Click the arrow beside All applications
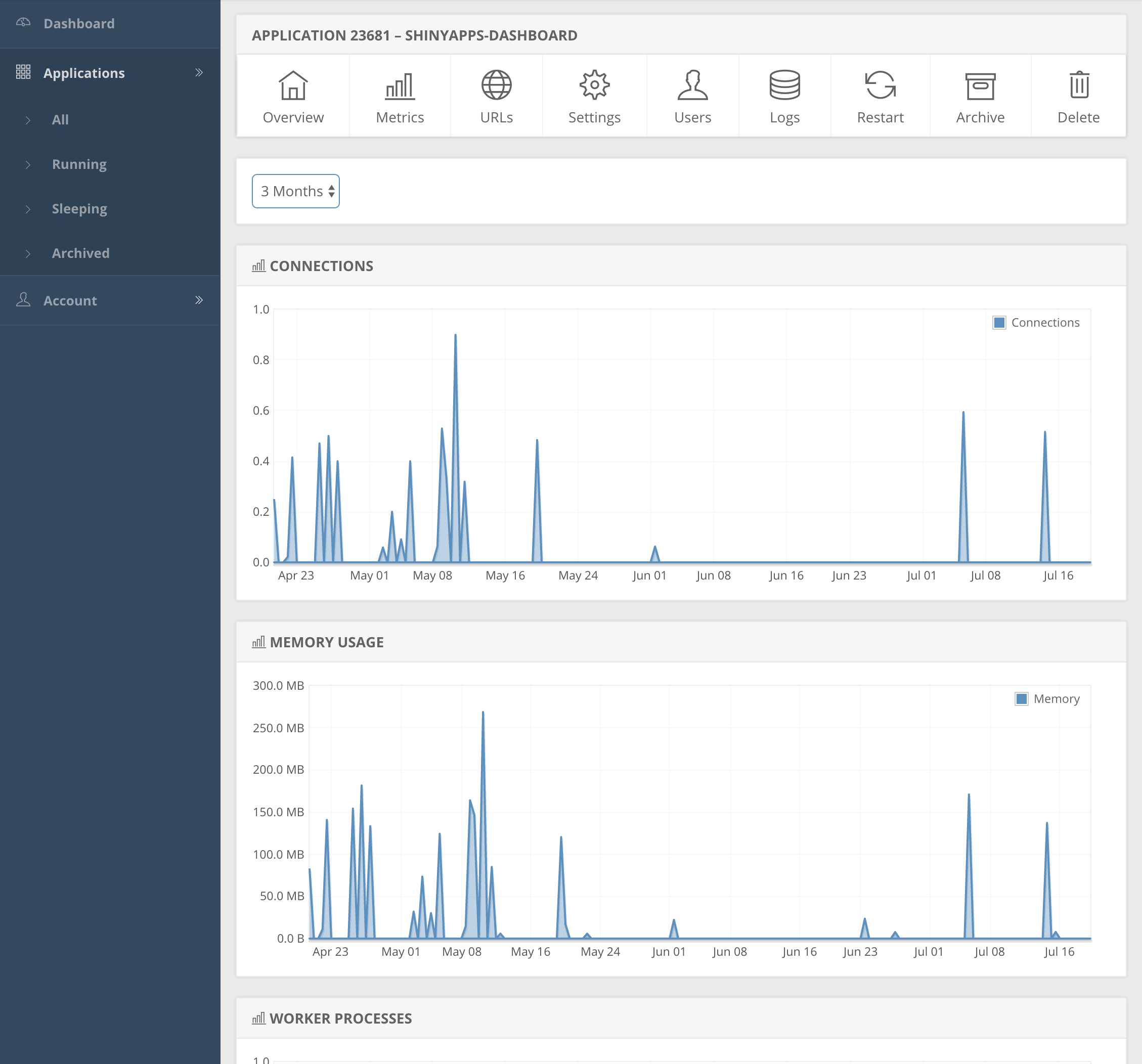 (x=28, y=120)
